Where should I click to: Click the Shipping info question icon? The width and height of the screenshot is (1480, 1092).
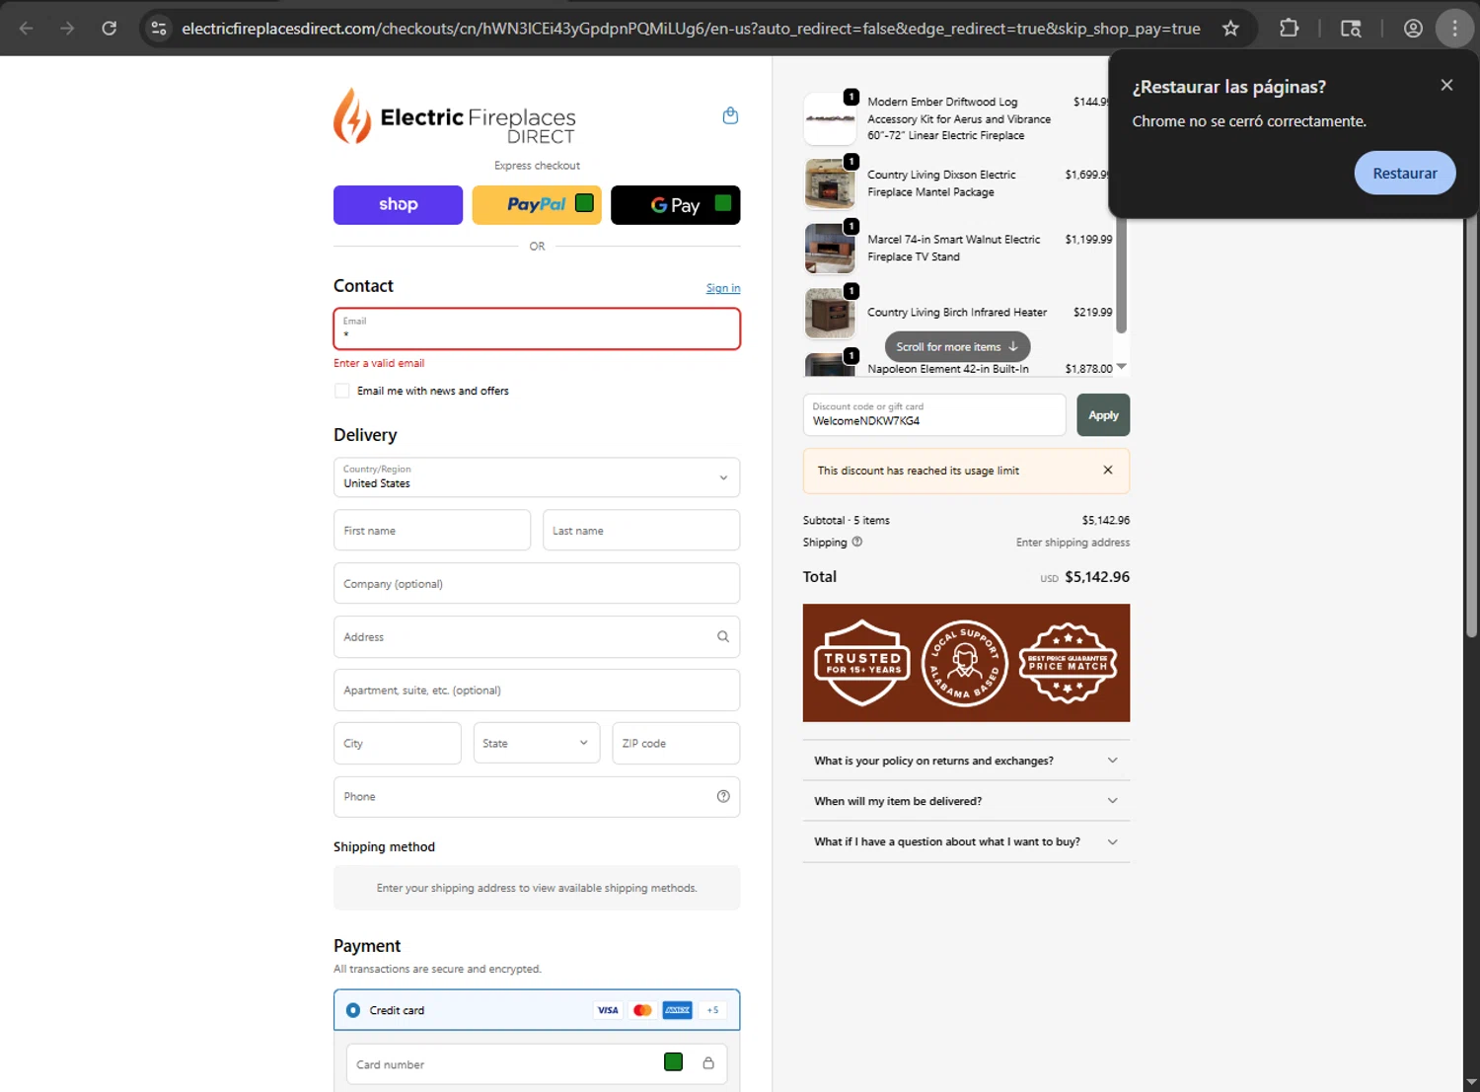click(856, 542)
